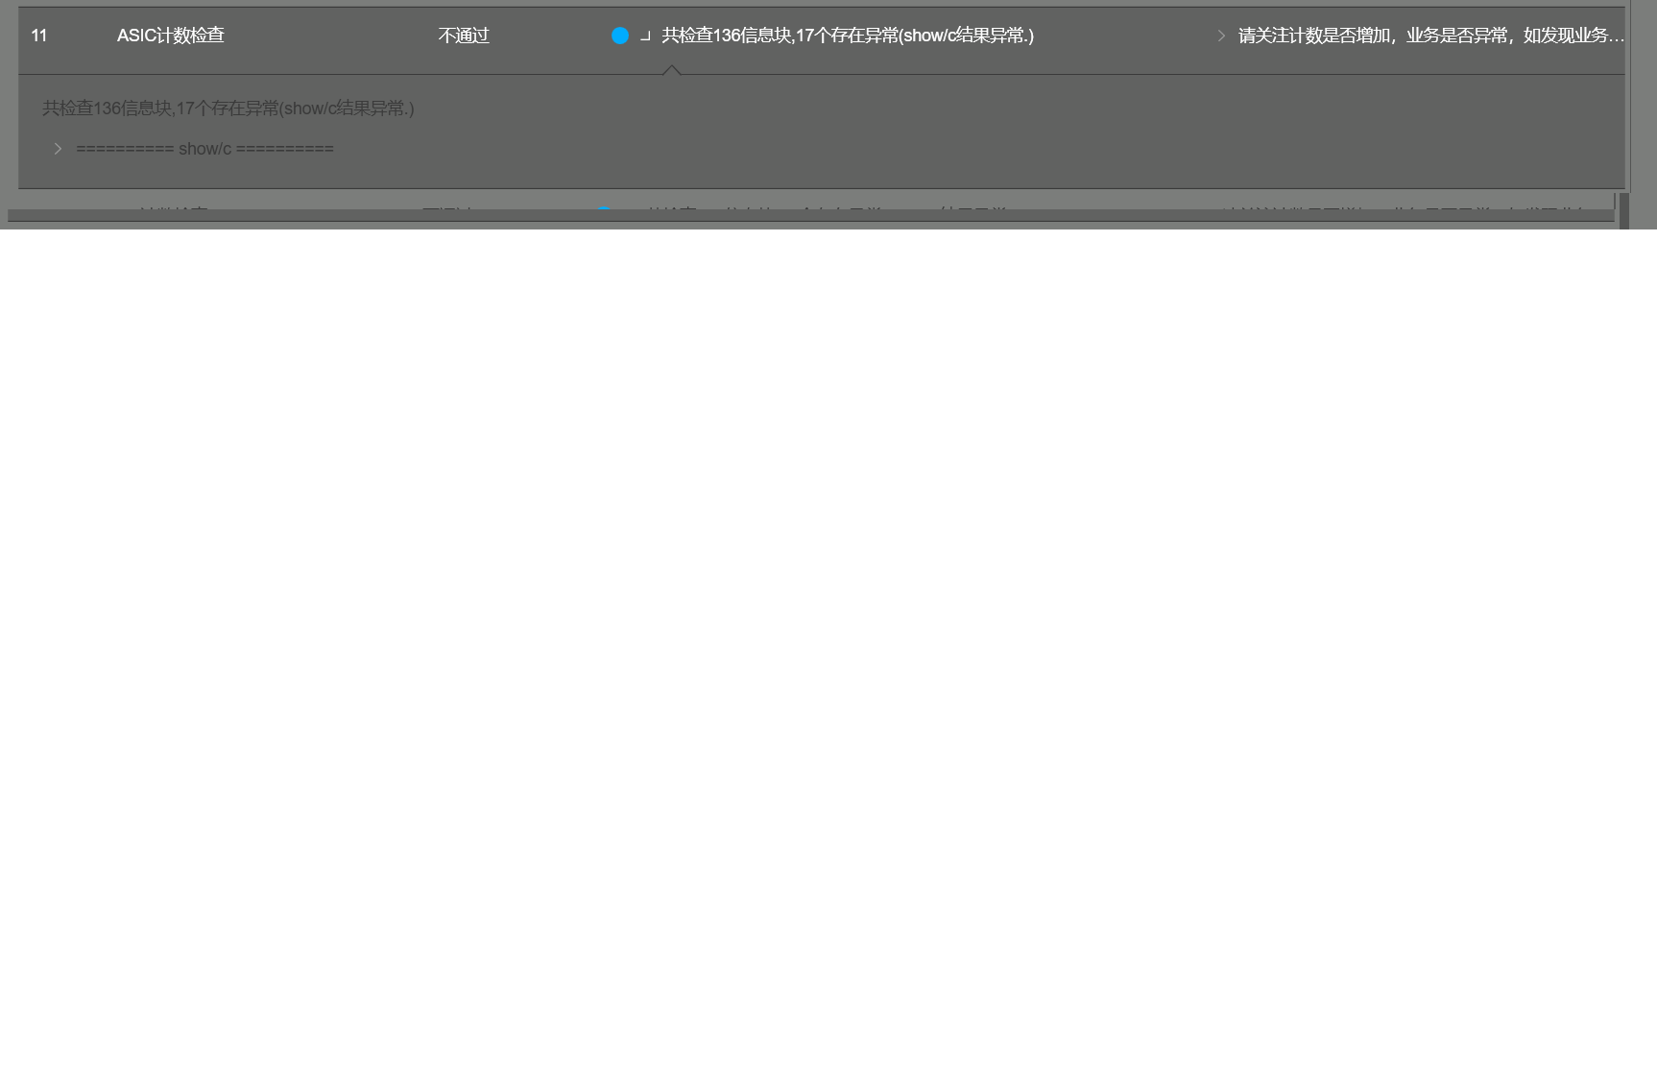
Task: Click the suggestion text 请关注计数是否增加
Action: click(x=1431, y=36)
